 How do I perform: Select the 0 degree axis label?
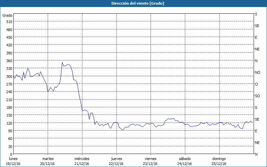pos(10,154)
